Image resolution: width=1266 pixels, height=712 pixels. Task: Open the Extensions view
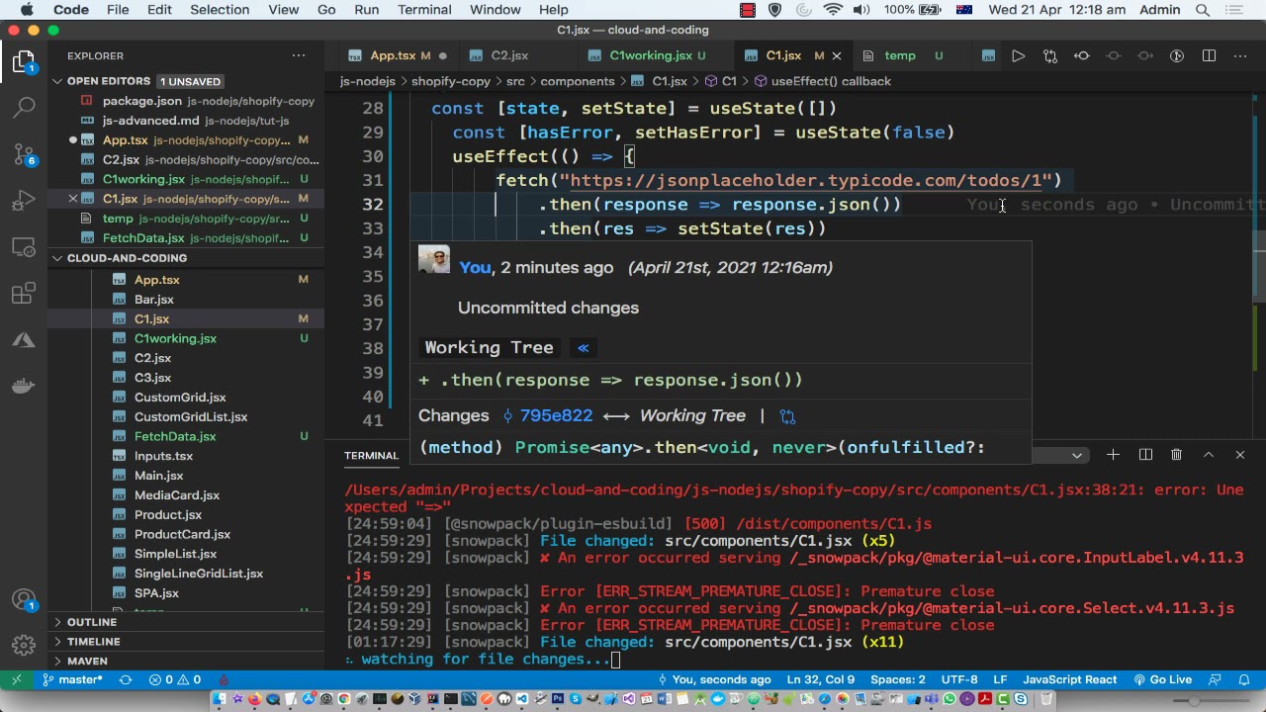pos(24,294)
